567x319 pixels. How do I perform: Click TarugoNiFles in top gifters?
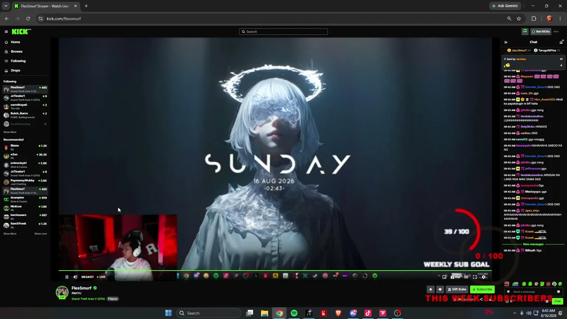coord(547,51)
